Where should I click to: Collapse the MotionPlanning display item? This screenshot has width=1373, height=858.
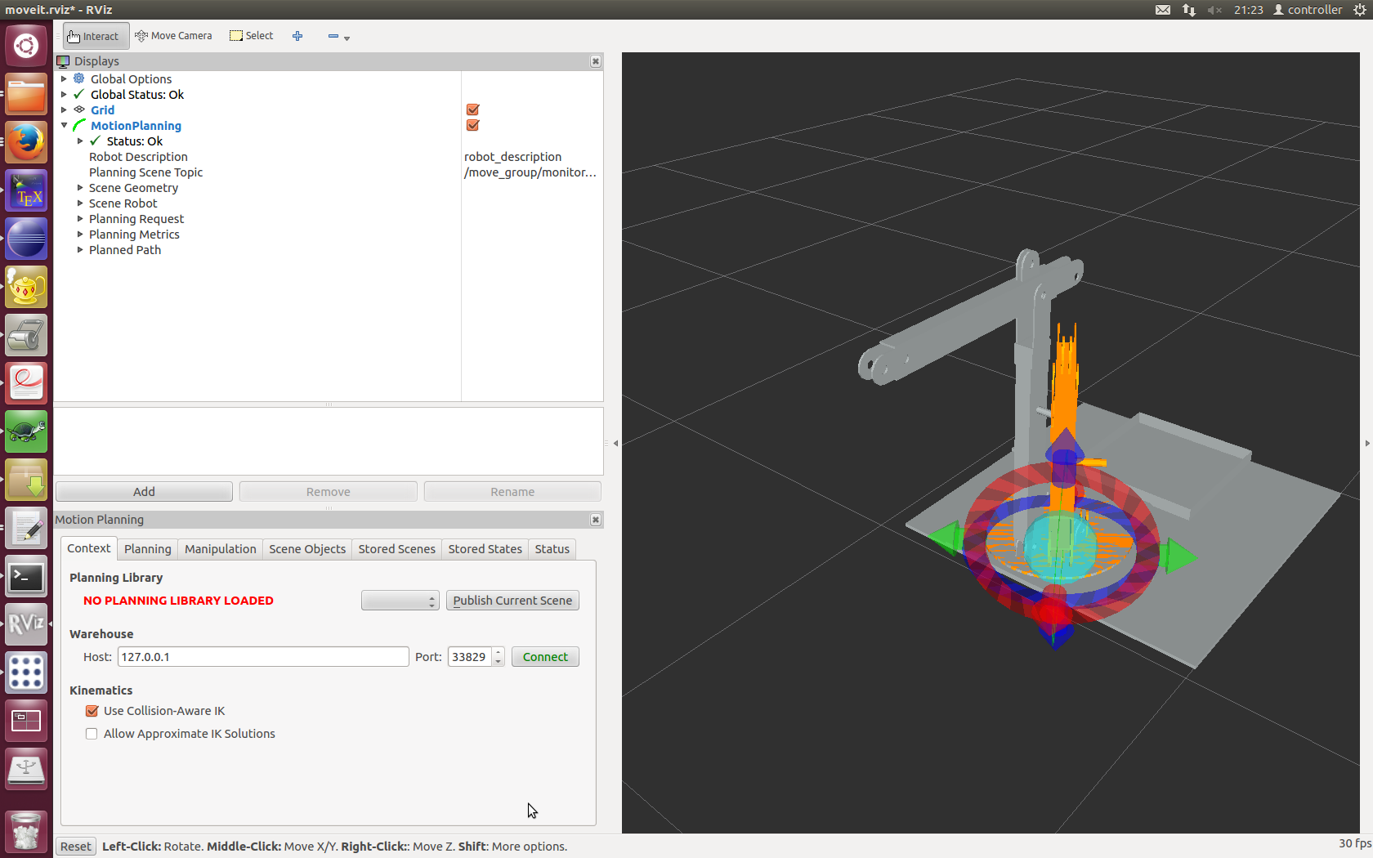pos(64,126)
